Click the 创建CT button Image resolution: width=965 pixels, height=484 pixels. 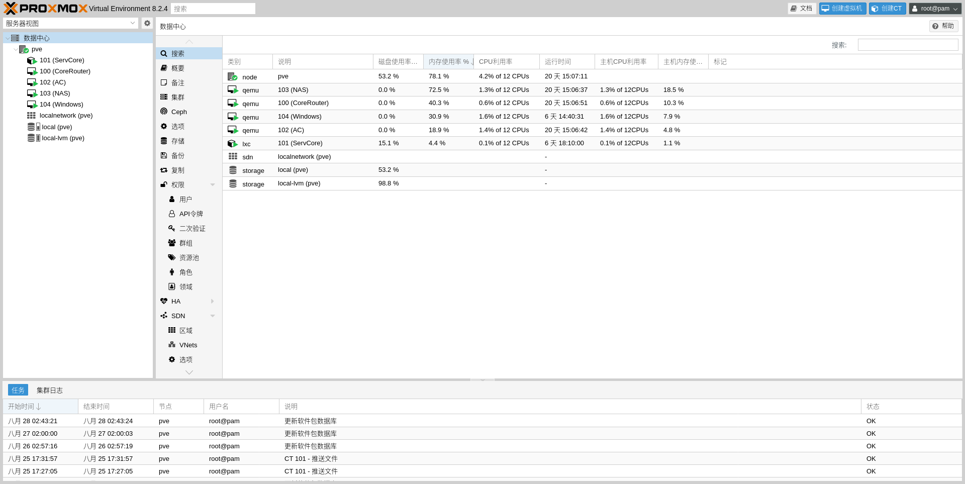point(887,9)
